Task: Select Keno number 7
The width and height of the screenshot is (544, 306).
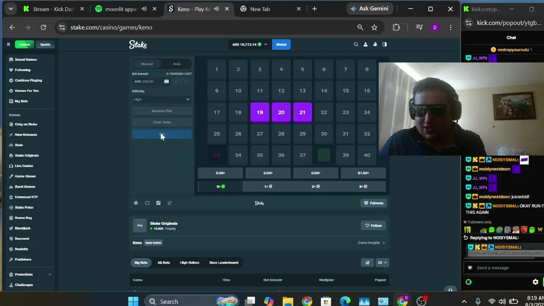Action: coord(346,69)
